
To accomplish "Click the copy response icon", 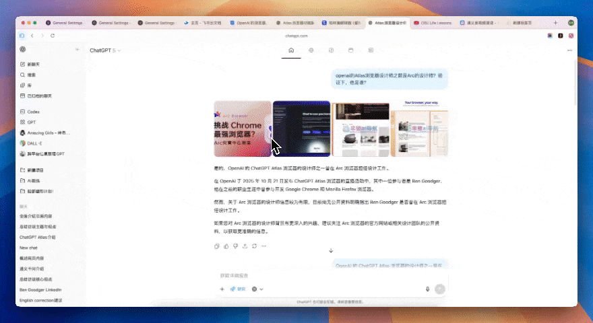I will tap(216, 246).
